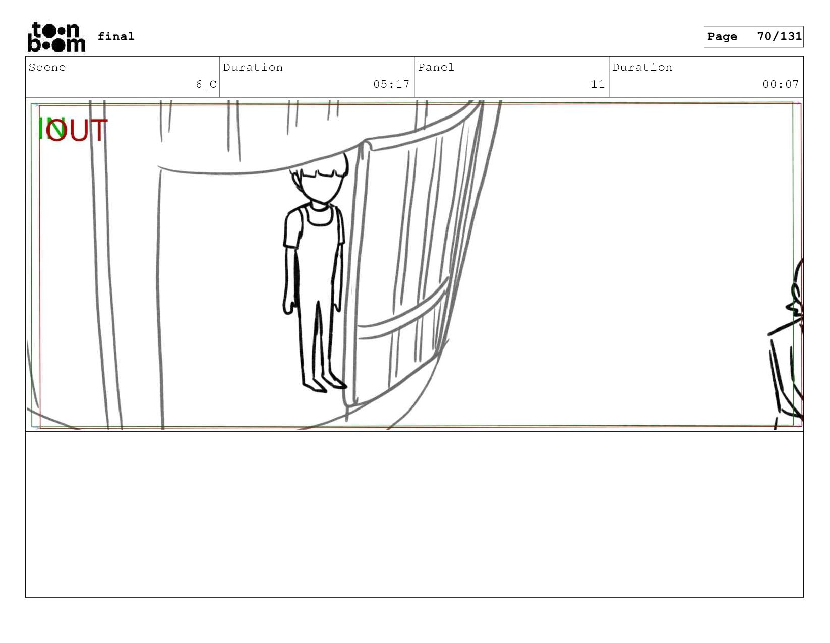Click the empty notes box below the panel
Screen dimensions: 830x643
point(414,514)
